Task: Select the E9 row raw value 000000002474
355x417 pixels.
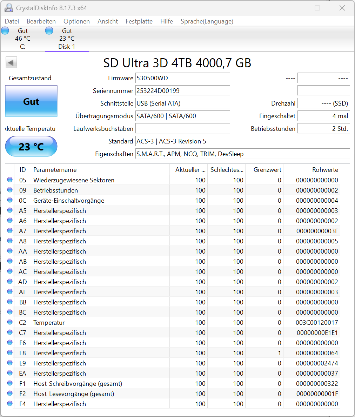Action: pyautogui.click(x=317, y=363)
